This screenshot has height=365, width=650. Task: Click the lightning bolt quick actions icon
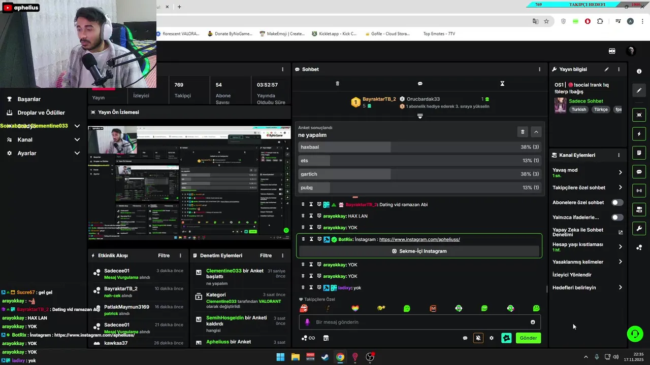click(639, 134)
